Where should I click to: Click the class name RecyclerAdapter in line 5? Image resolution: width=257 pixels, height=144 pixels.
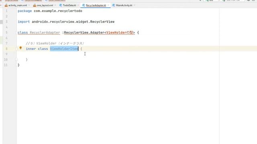[x=45, y=32]
